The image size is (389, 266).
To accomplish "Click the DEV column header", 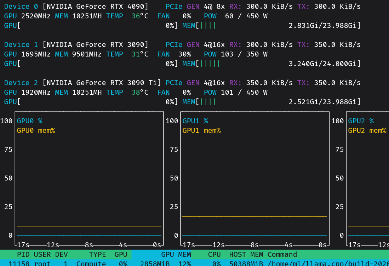I will pos(61,254).
